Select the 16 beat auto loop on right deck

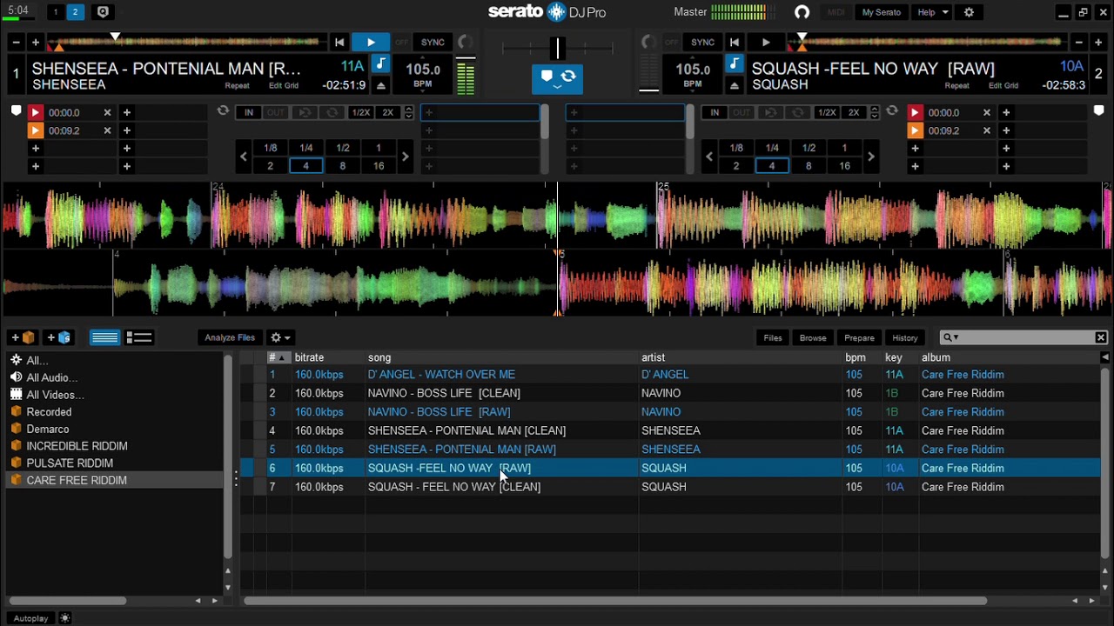click(x=844, y=166)
